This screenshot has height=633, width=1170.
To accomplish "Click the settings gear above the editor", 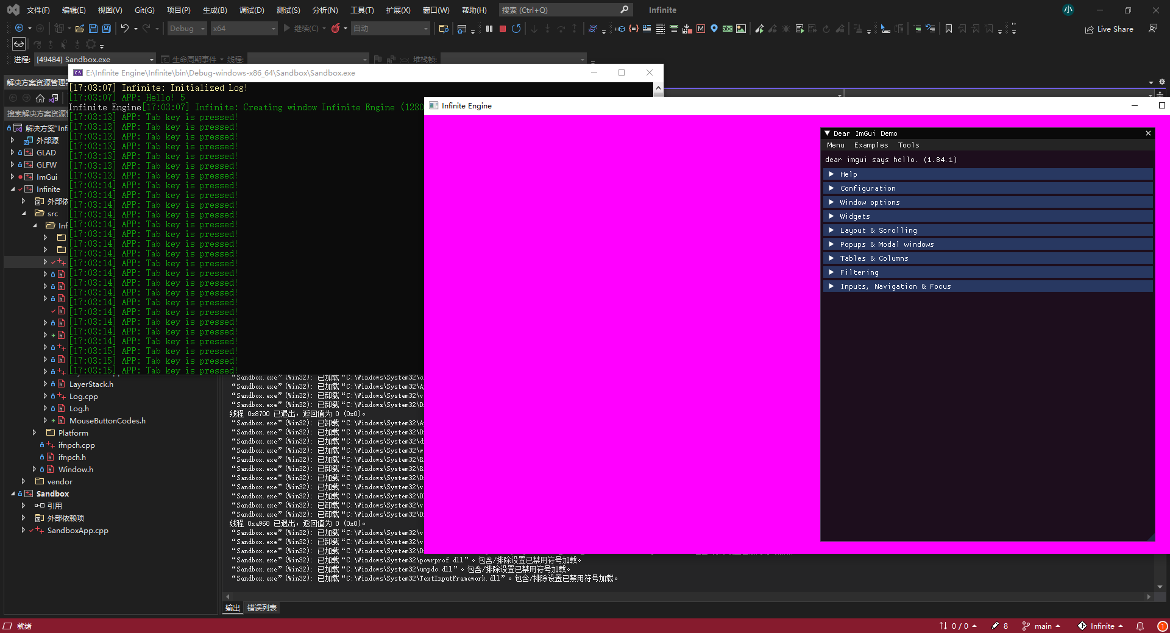I will pos(1162,82).
